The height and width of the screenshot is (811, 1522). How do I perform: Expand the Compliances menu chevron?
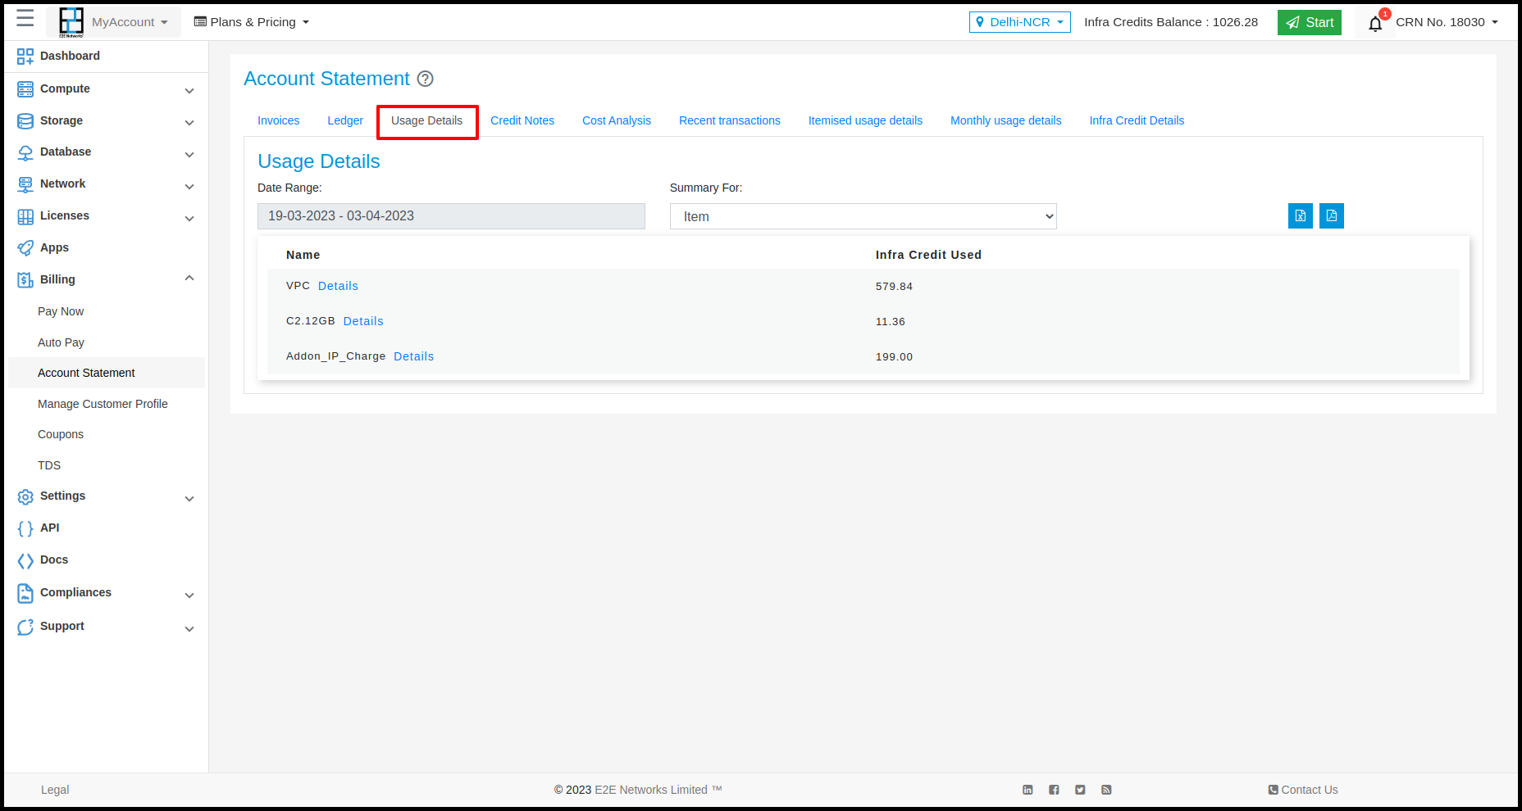[x=189, y=596]
